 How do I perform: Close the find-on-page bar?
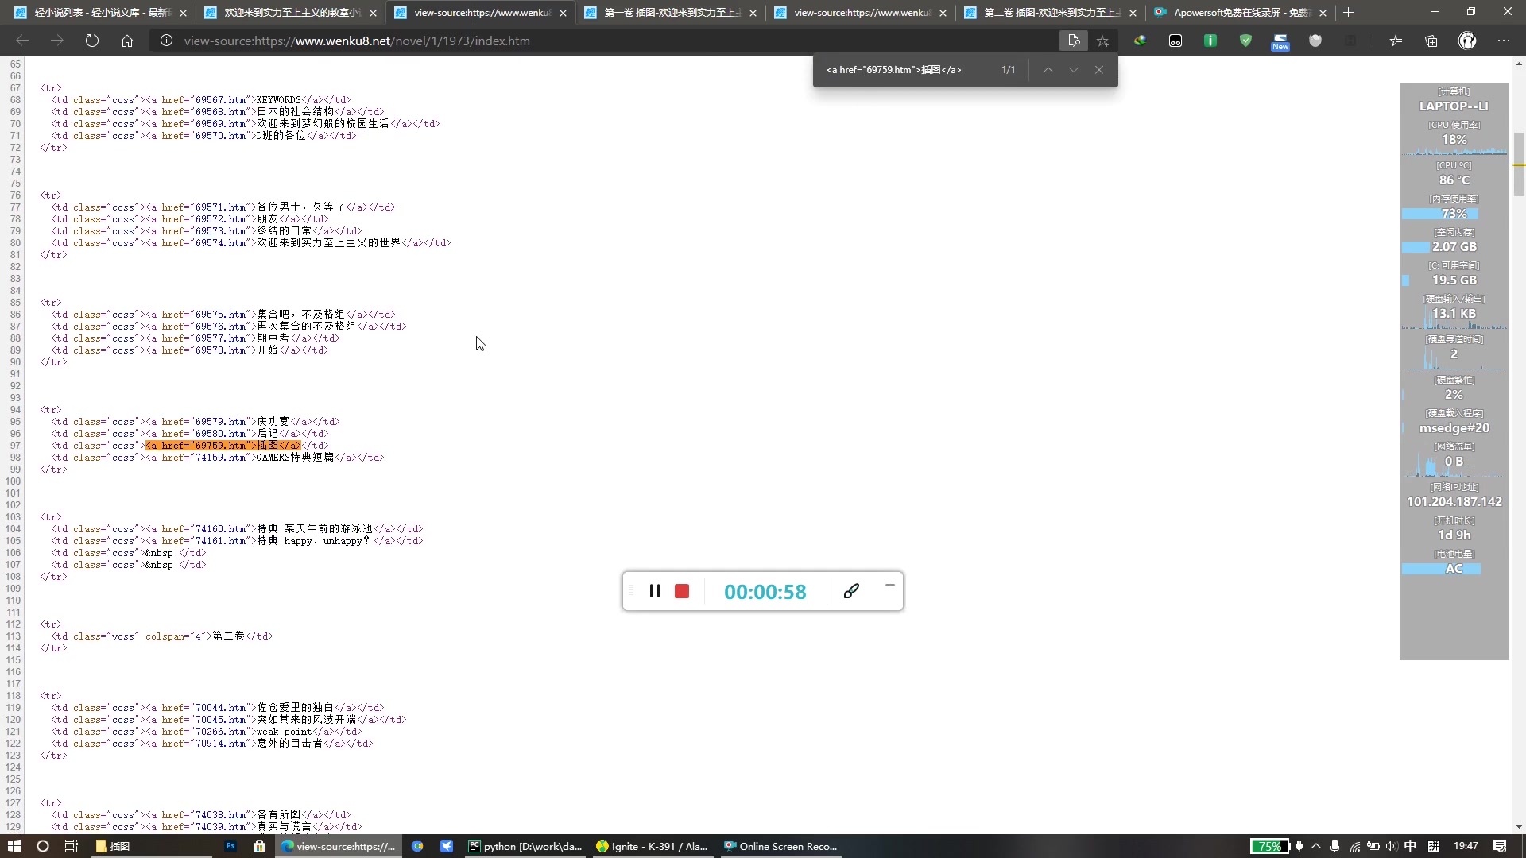(1099, 70)
